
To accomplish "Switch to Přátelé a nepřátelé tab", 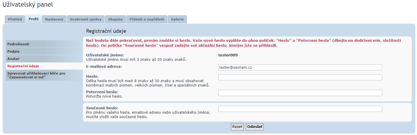I will coord(147,19).
